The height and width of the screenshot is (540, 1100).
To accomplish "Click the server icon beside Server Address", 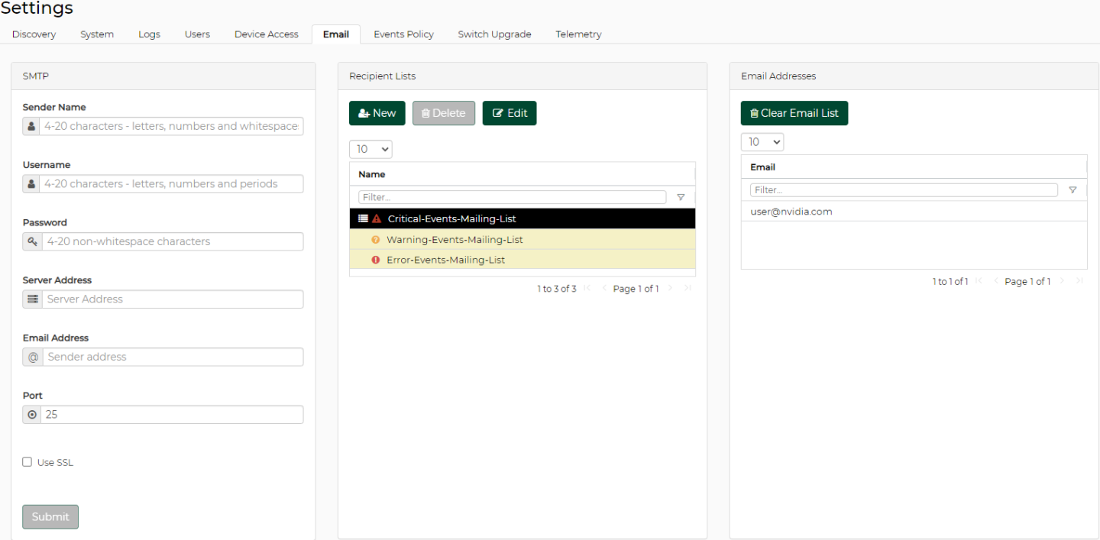I will (x=32, y=299).
